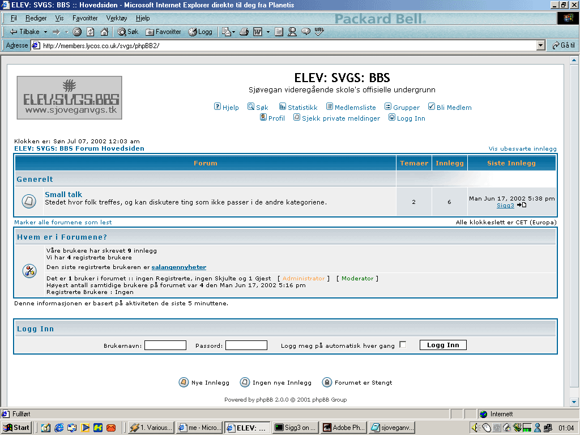
Task: Click the Stop loading toolbar icon
Action: click(77, 32)
